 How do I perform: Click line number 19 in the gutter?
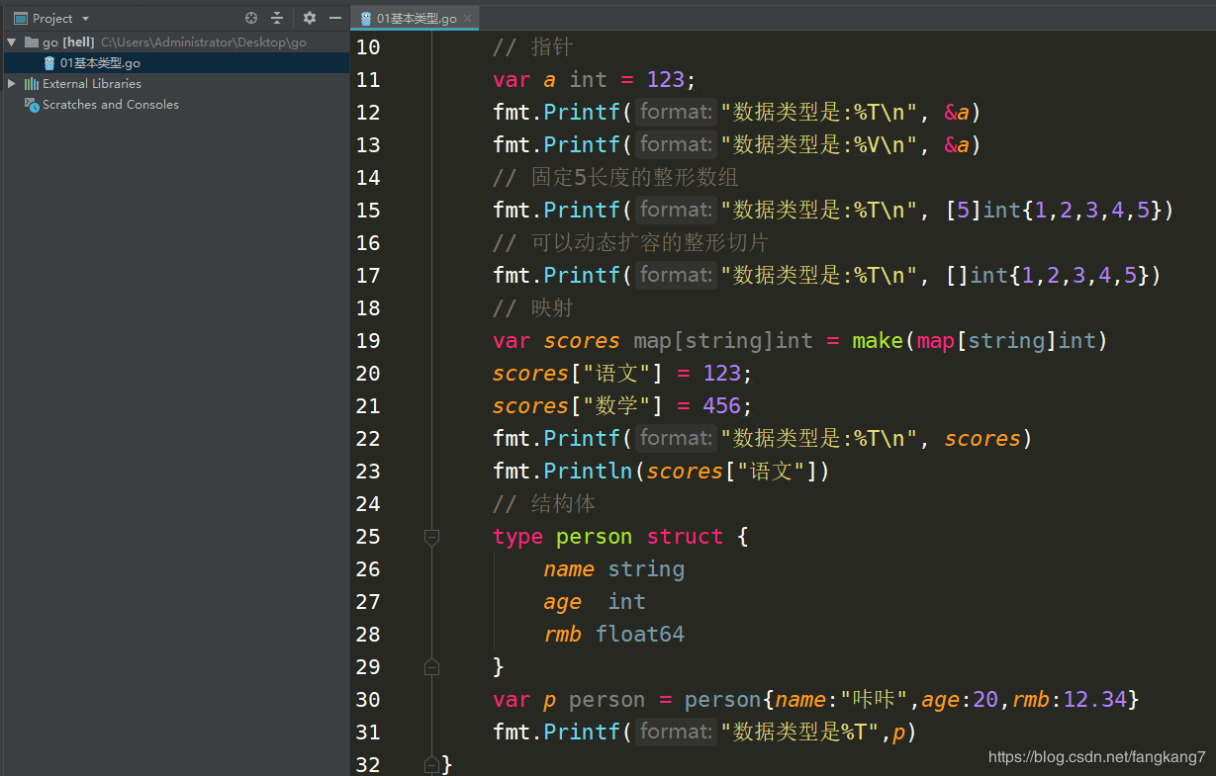[x=367, y=341]
